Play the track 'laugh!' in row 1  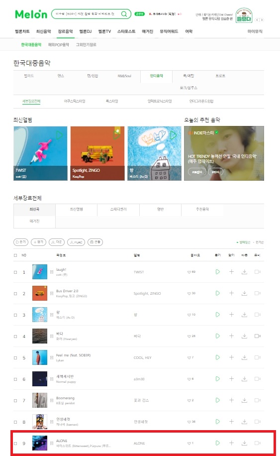217,272
